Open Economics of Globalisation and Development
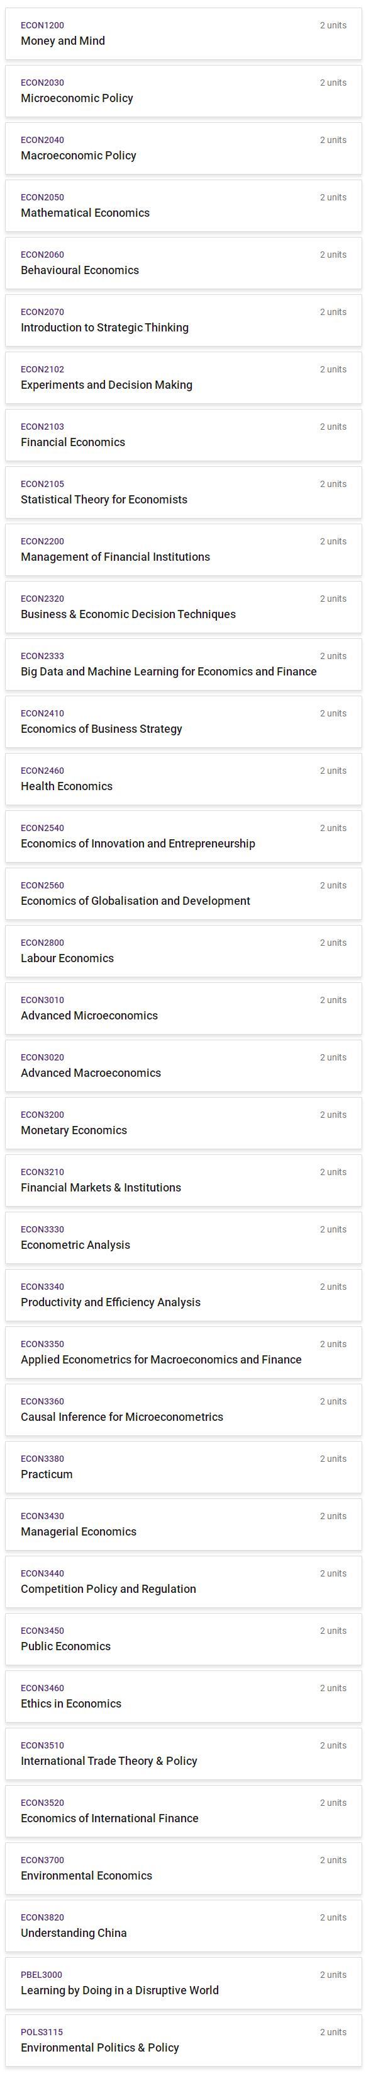 coord(183,893)
